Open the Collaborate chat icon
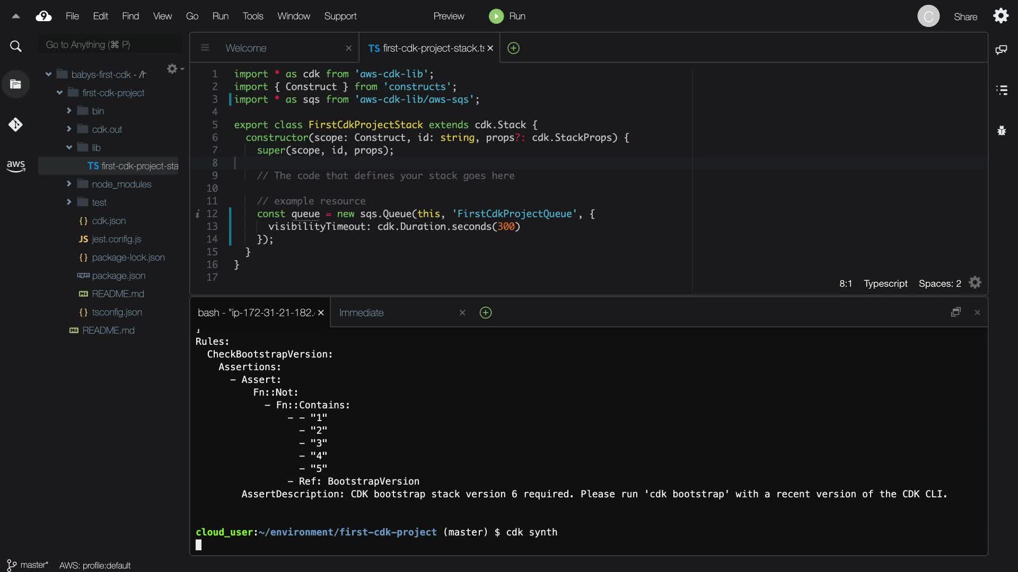Viewport: 1018px width, 572px height. [1001, 50]
